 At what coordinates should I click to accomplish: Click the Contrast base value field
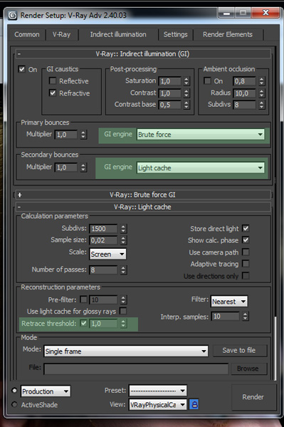click(x=170, y=105)
